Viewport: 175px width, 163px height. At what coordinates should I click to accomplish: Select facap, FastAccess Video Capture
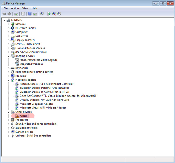tap(38, 60)
